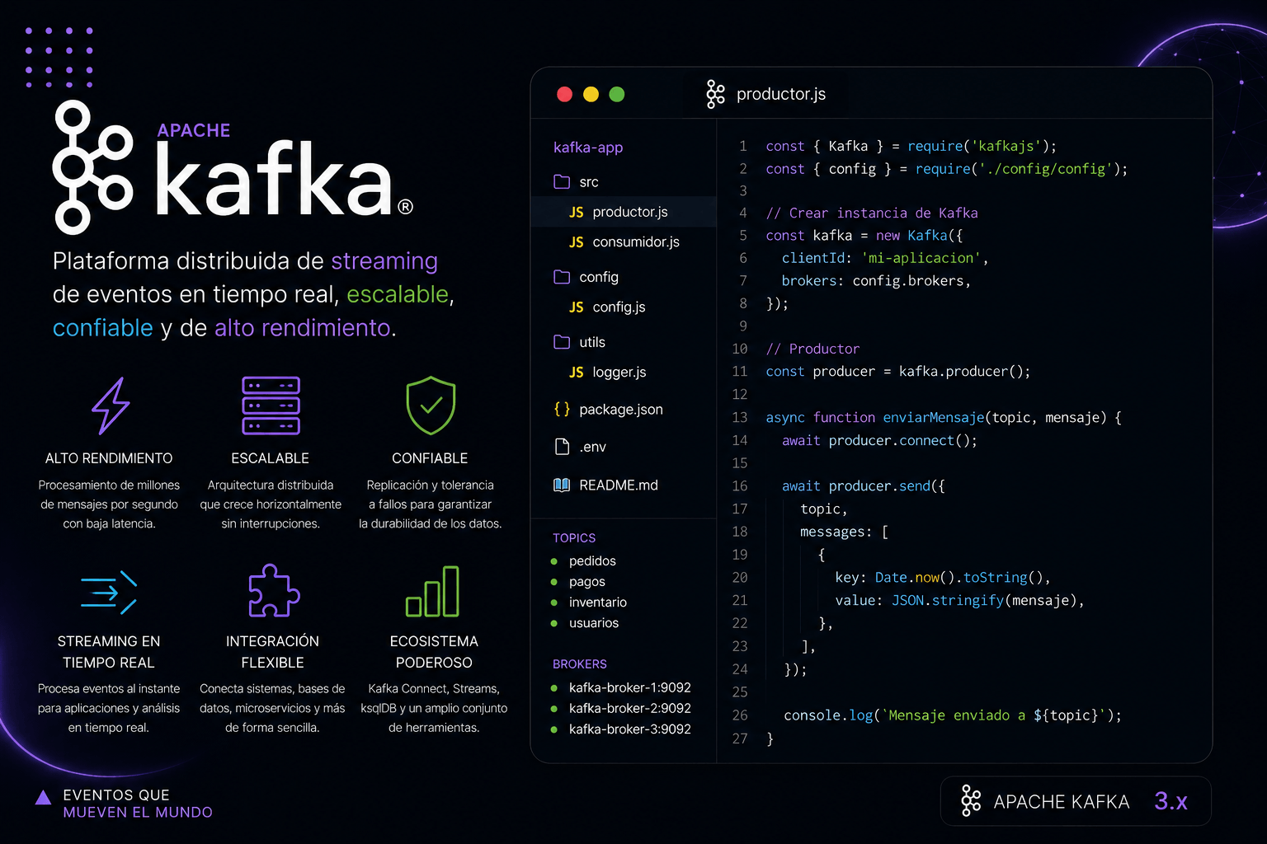Screen dimensions: 1267x844
Task: Select broker kafka-broker-3:9092
Action: tap(630, 729)
